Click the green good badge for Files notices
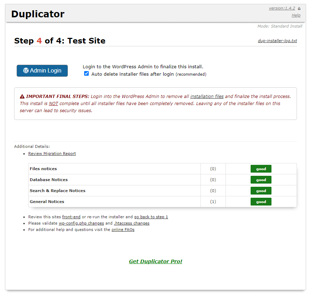310x295 pixels. click(261, 169)
